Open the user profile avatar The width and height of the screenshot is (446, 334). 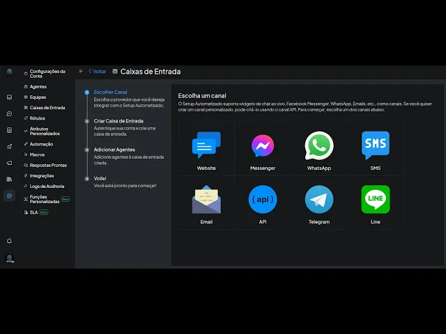click(10, 258)
